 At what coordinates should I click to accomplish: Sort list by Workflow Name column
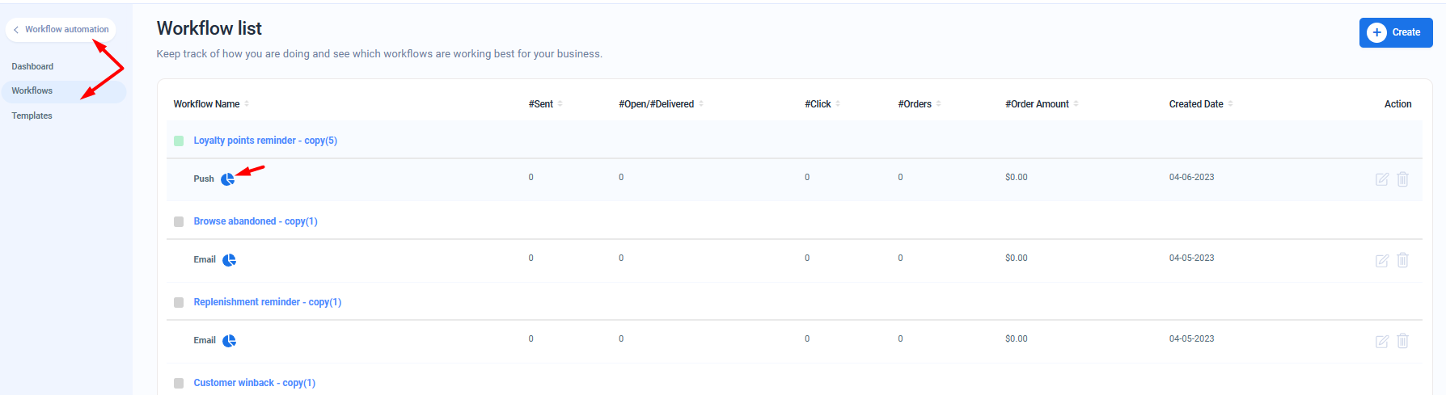[x=247, y=104]
